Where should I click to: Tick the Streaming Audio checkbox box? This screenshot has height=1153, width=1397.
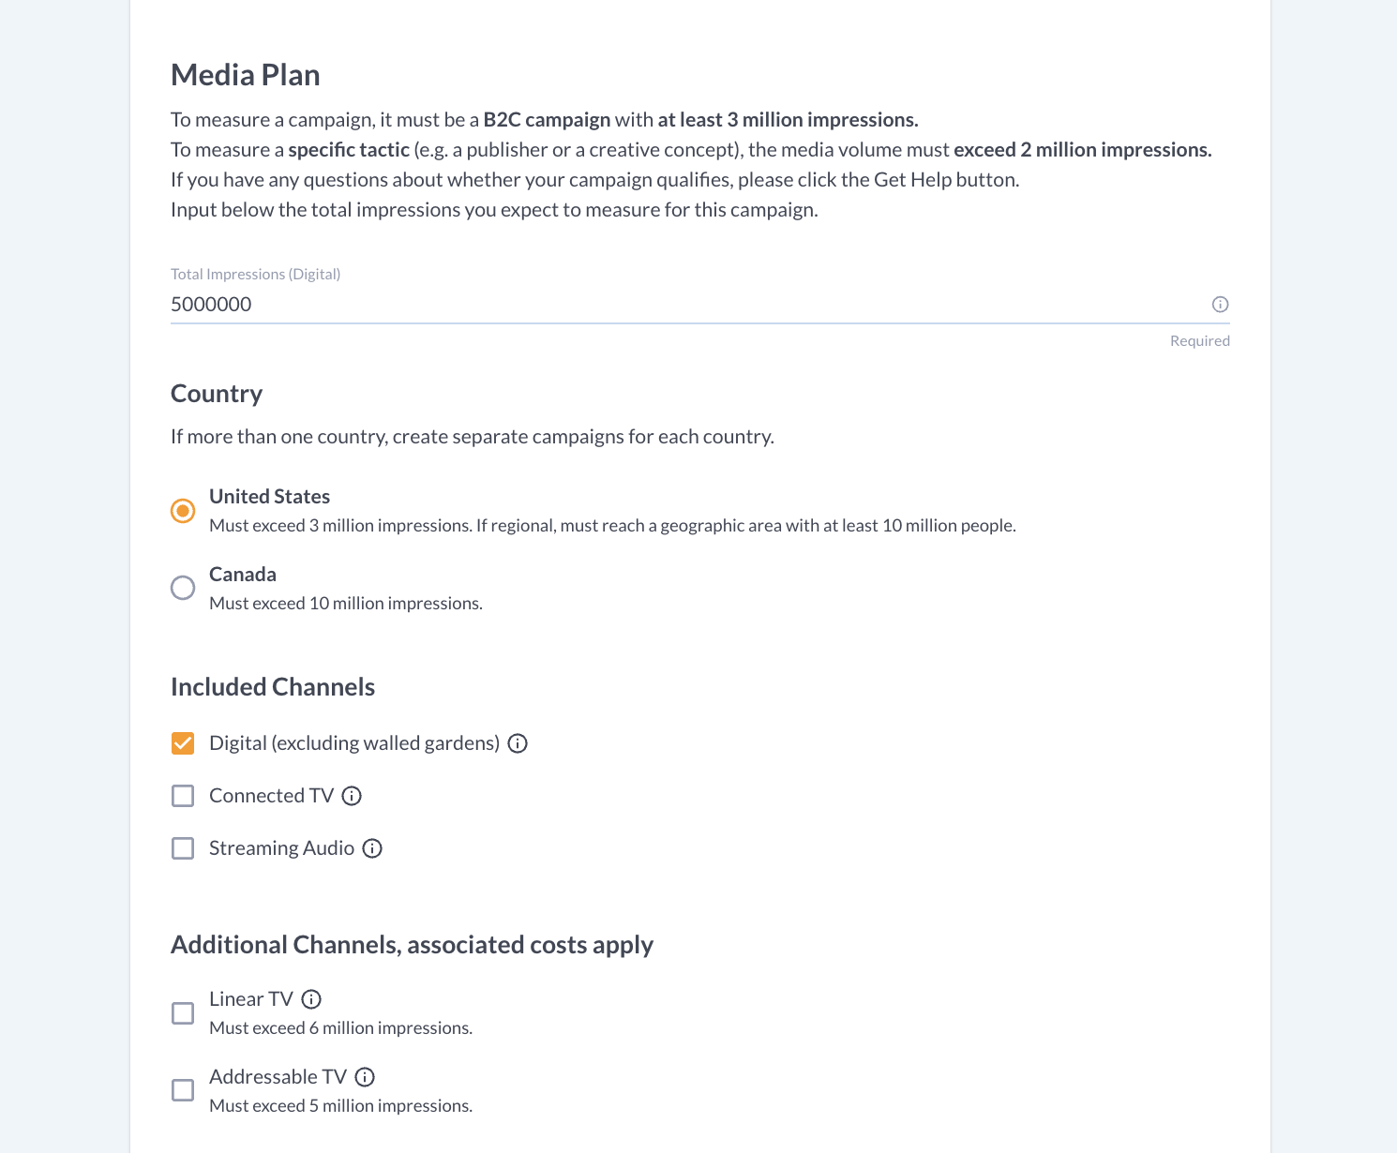tap(183, 848)
